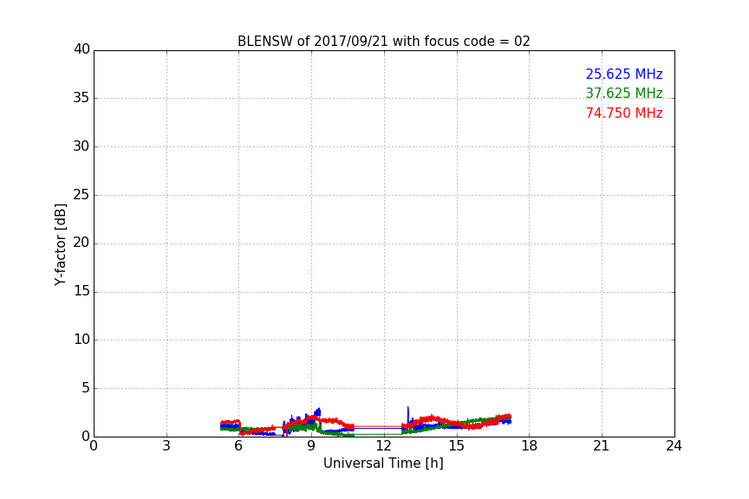Click the y-axis tick label '20'
The image size is (749, 499).
(81, 243)
